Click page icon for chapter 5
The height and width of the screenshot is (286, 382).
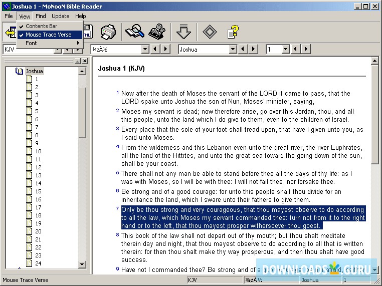tap(29, 111)
